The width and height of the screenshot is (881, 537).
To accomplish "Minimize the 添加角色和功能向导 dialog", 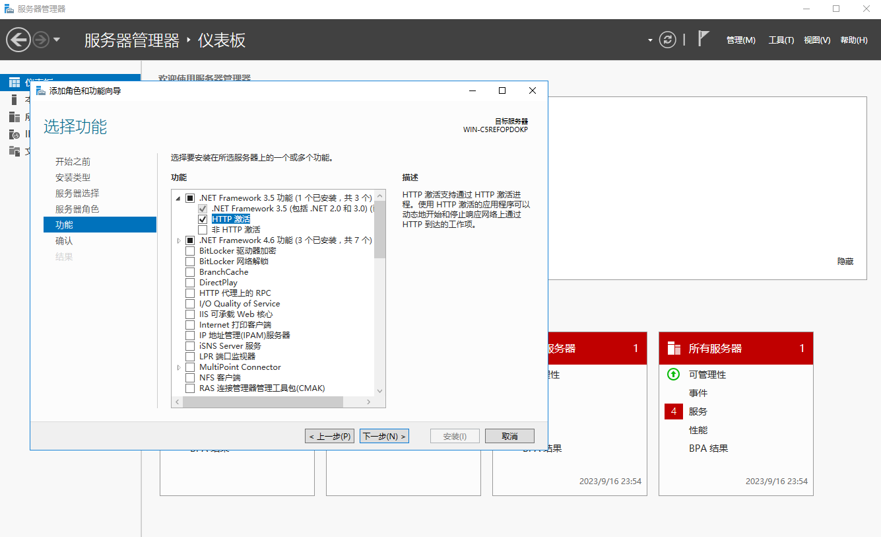I will pos(472,90).
